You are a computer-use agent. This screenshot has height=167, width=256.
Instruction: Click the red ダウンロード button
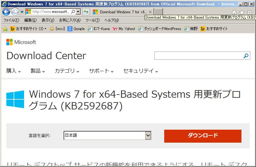click(x=203, y=136)
